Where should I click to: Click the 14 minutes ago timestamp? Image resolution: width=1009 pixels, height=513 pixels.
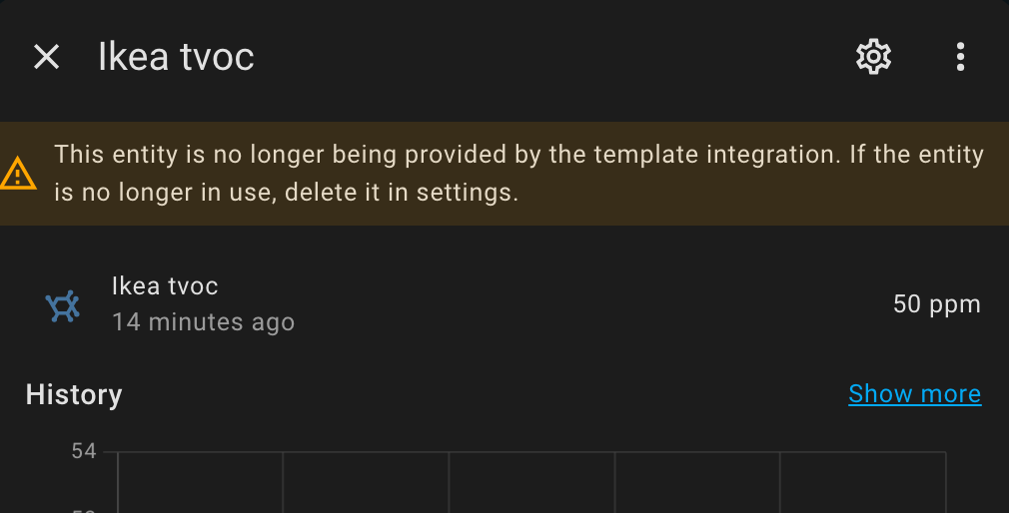coord(204,321)
